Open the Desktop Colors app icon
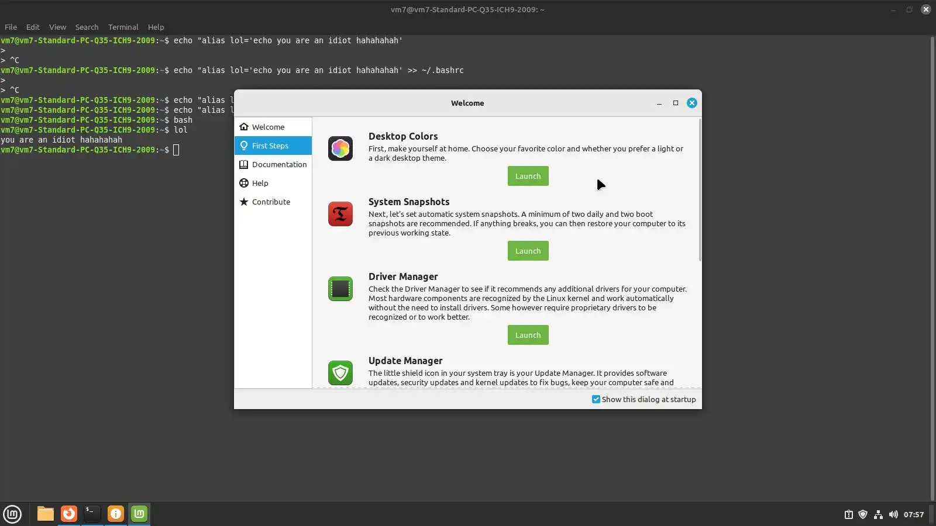Viewport: 936px width, 526px height. coord(340,148)
